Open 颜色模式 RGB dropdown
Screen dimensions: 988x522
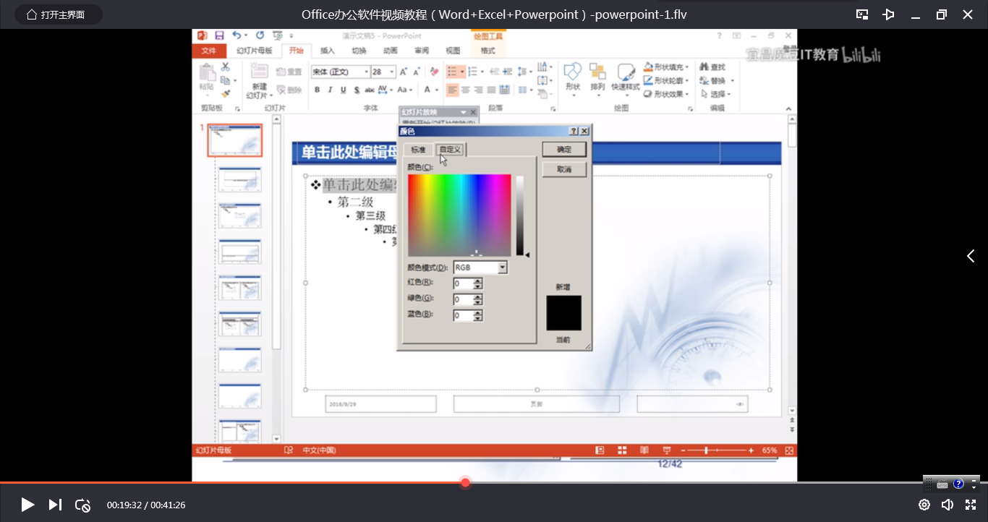tap(503, 268)
